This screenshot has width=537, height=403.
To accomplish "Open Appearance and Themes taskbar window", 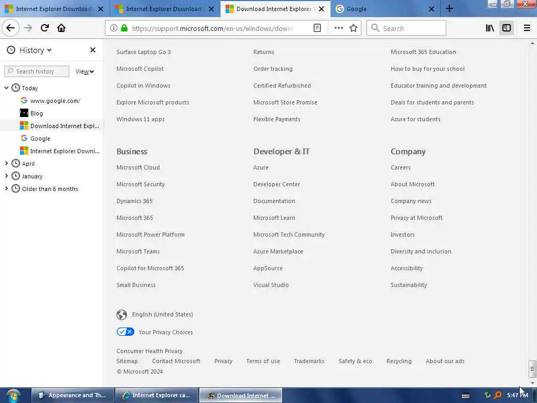I will click(73, 396).
